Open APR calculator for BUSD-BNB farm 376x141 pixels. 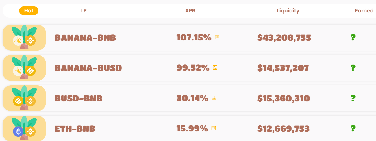click(x=214, y=98)
